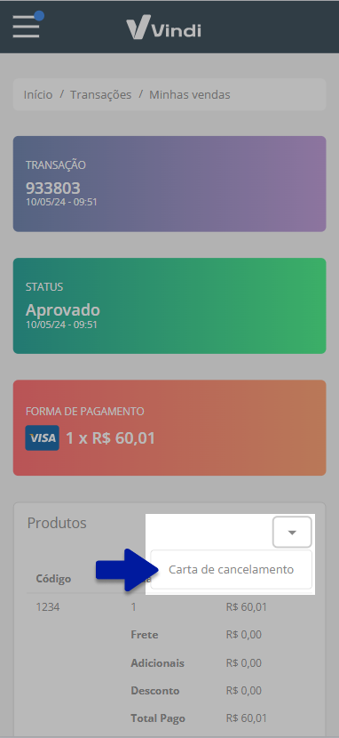The image size is (339, 738).
Task: Click the Produtos section heading
Action: pos(57,524)
